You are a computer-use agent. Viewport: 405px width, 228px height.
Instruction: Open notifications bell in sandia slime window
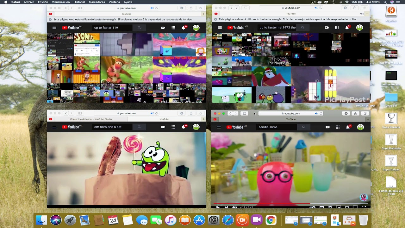(x=348, y=127)
